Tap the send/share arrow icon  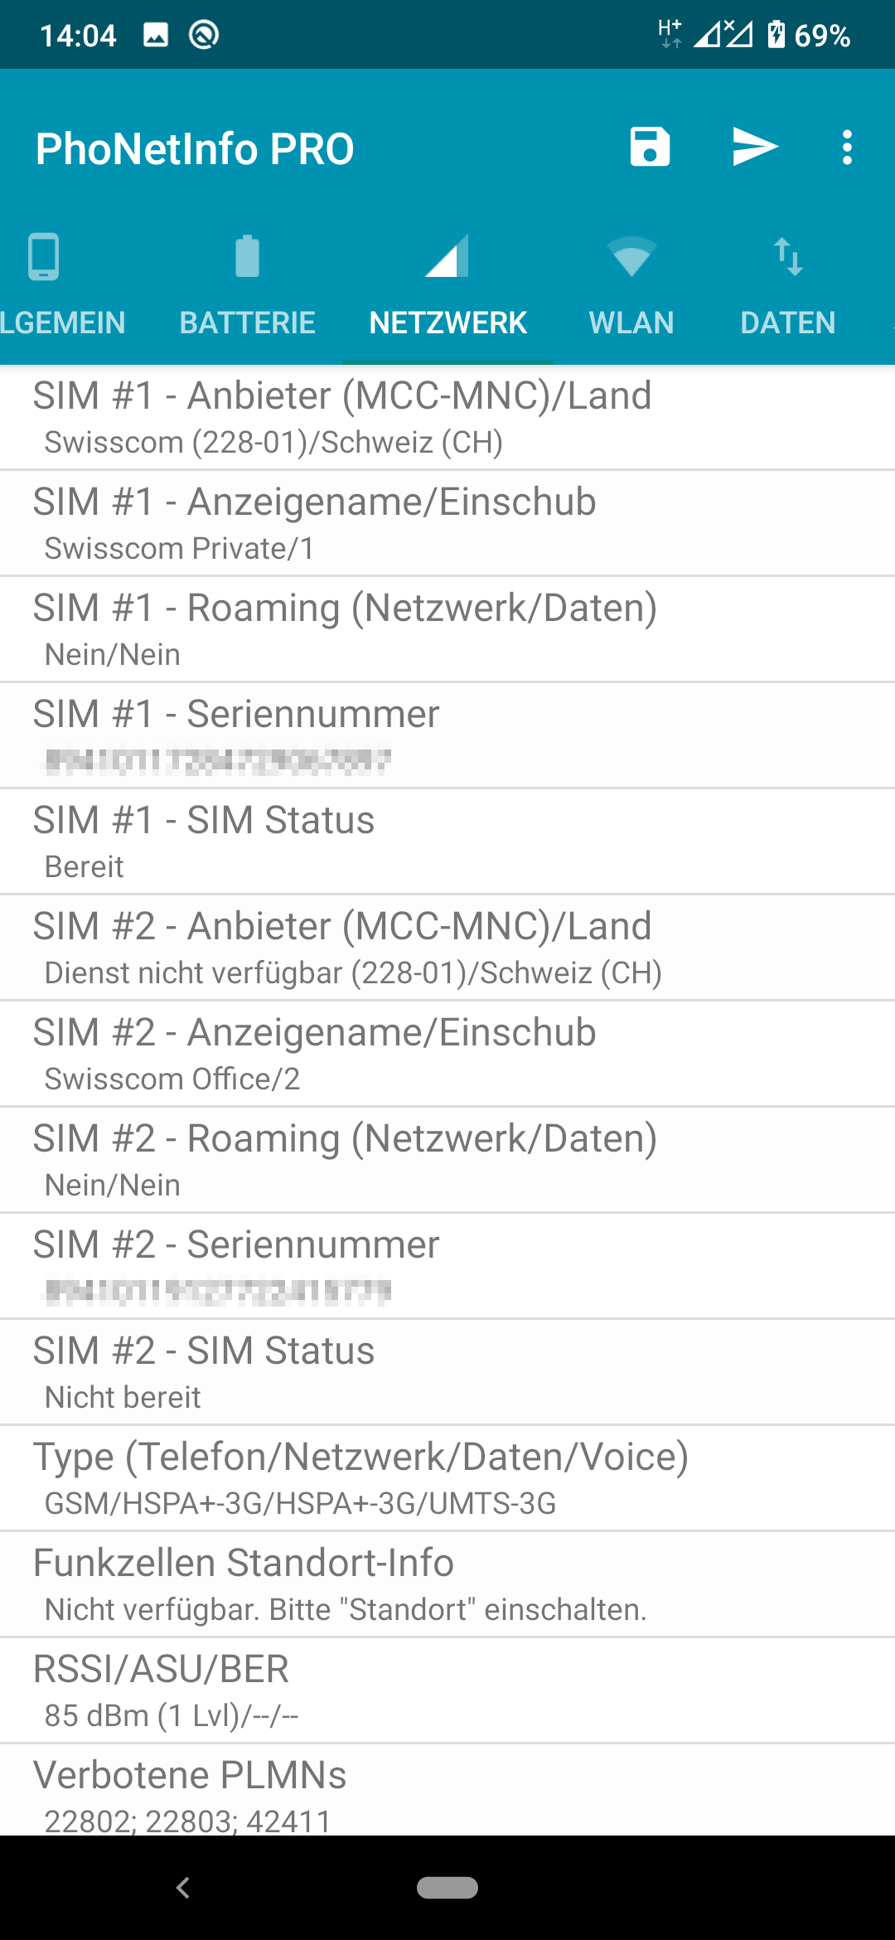point(755,148)
